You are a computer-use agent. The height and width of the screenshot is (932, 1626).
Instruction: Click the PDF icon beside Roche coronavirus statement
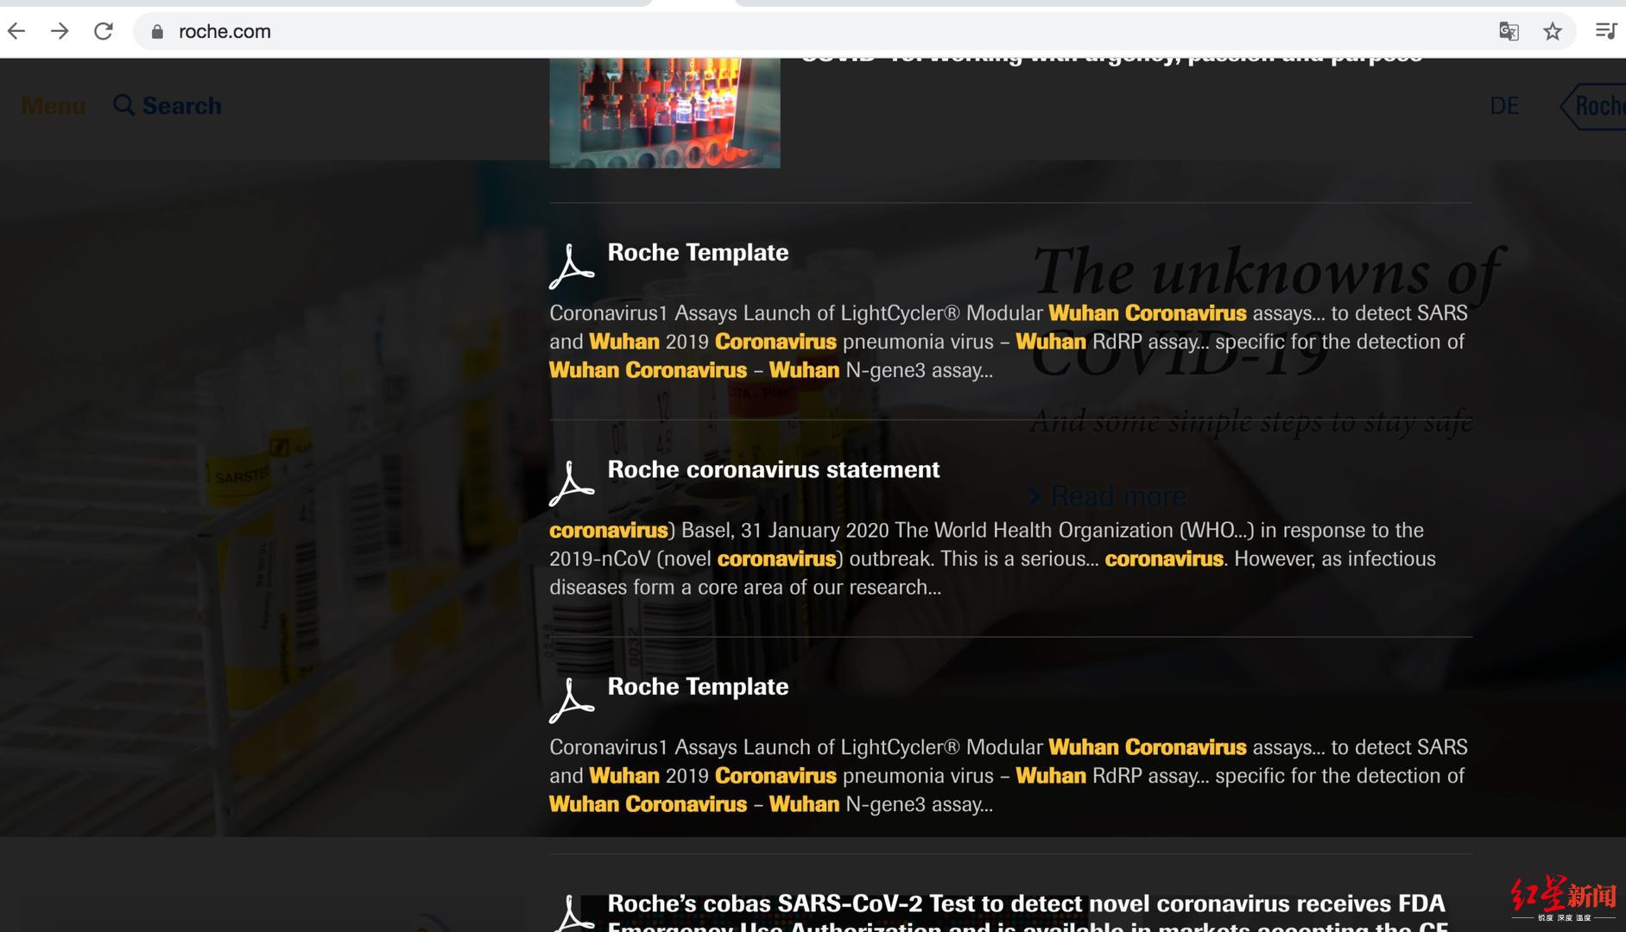(x=571, y=483)
